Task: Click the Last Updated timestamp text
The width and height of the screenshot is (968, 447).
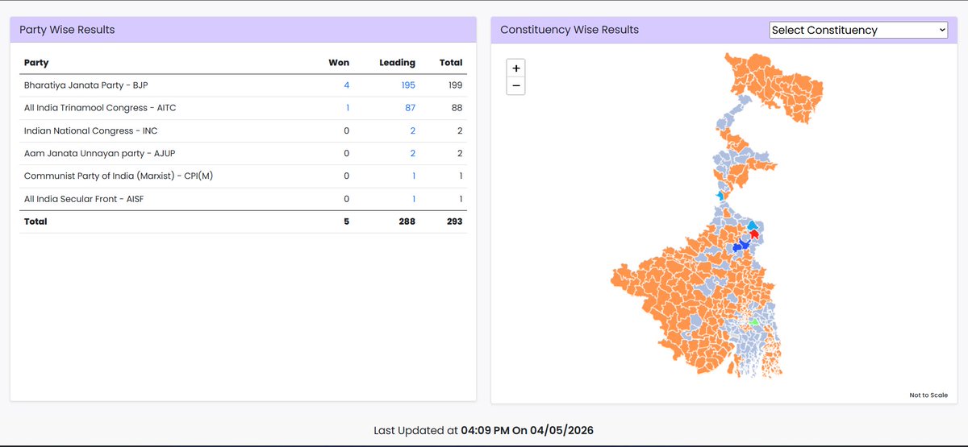Action: tap(484, 431)
